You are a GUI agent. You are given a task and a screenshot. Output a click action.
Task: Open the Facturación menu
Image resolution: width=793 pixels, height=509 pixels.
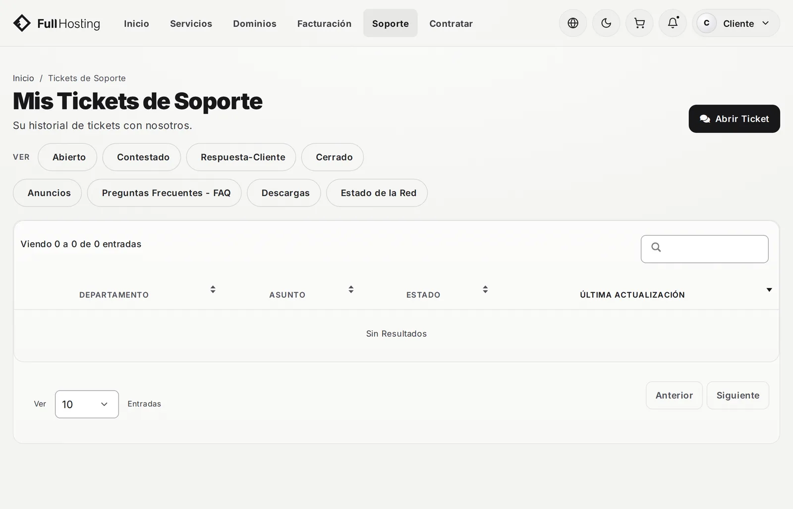coord(324,23)
